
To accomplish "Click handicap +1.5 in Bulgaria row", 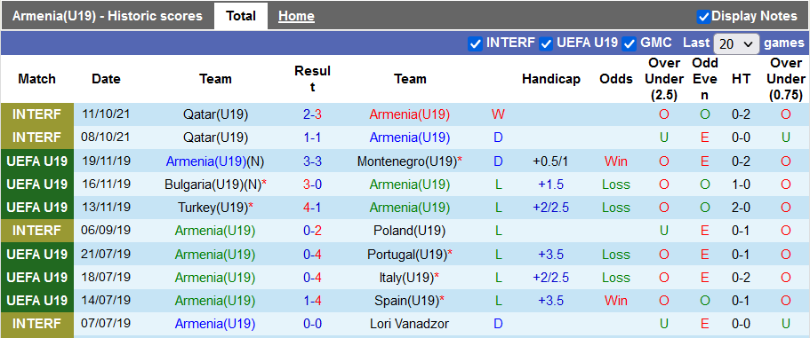I will click(551, 185).
